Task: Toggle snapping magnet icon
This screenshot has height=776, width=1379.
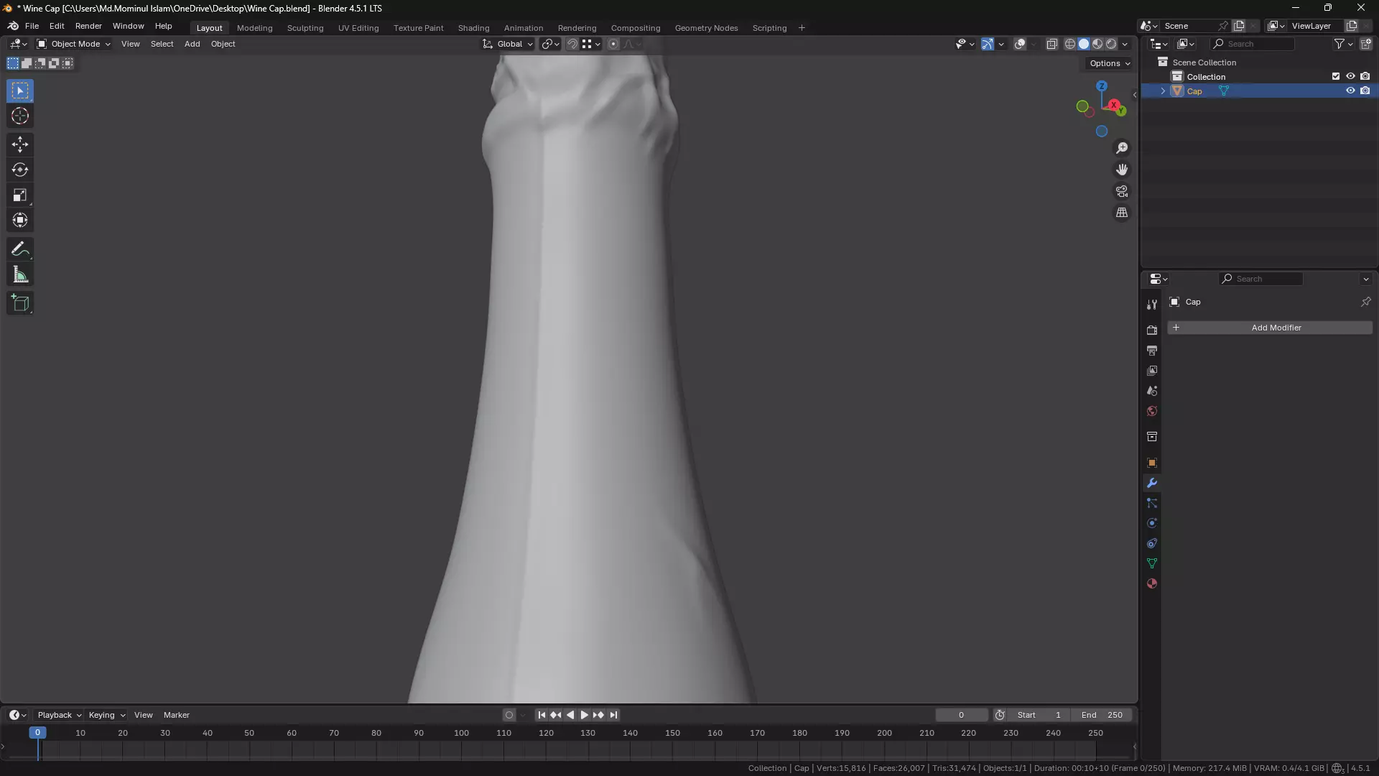Action: (572, 44)
